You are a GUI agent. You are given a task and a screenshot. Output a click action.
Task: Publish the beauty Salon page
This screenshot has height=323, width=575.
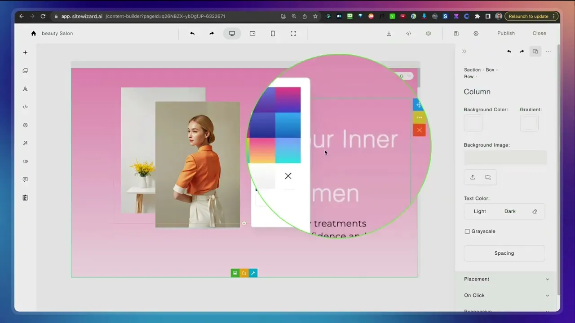coord(506,33)
